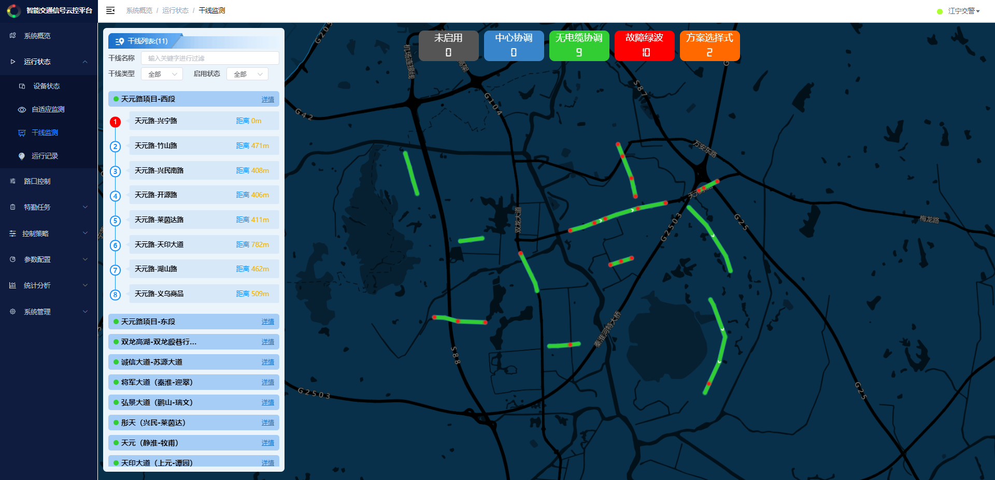Click the 系统管理 gear icon
The image size is (995, 480).
(13, 312)
